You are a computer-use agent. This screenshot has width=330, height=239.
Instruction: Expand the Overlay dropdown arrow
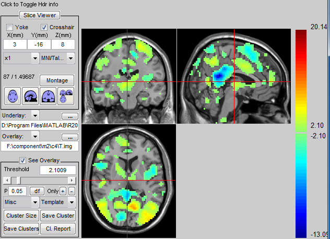35,137
